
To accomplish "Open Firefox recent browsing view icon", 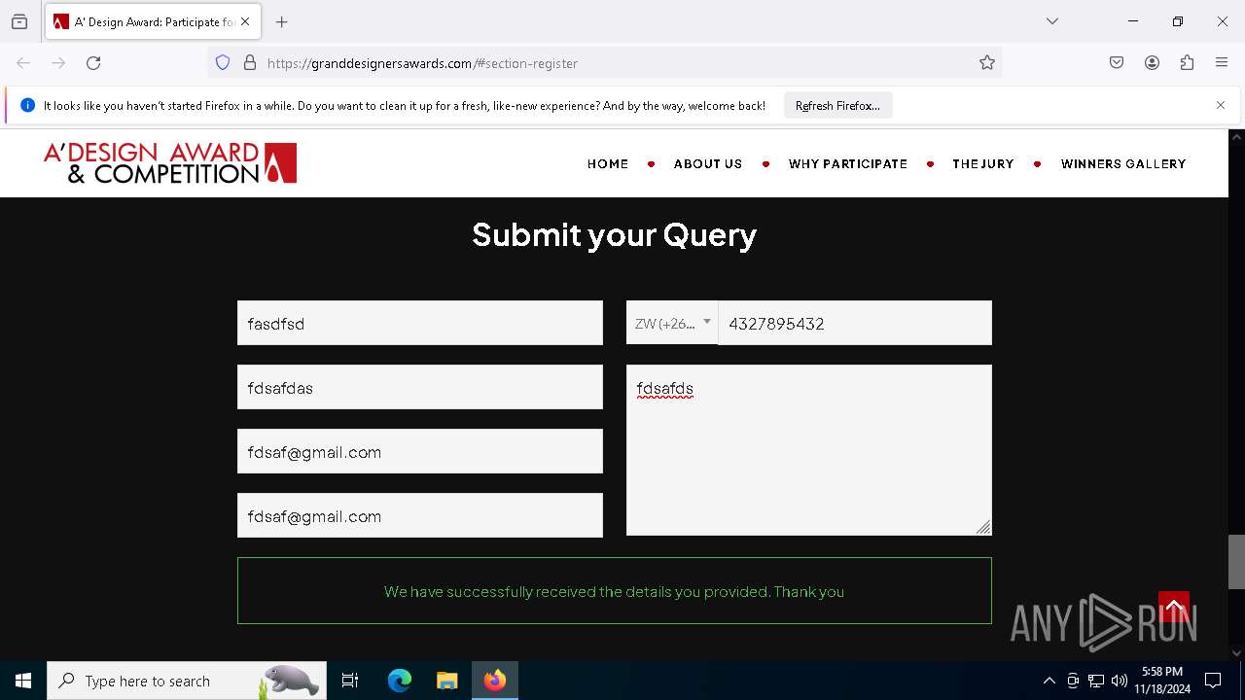I will pos(19,21).
